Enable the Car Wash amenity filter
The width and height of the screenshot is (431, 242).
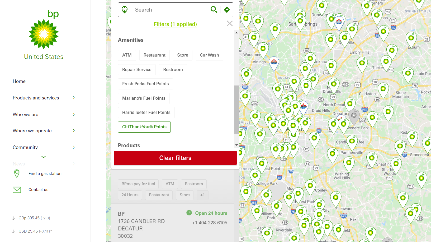coord(209,55)
